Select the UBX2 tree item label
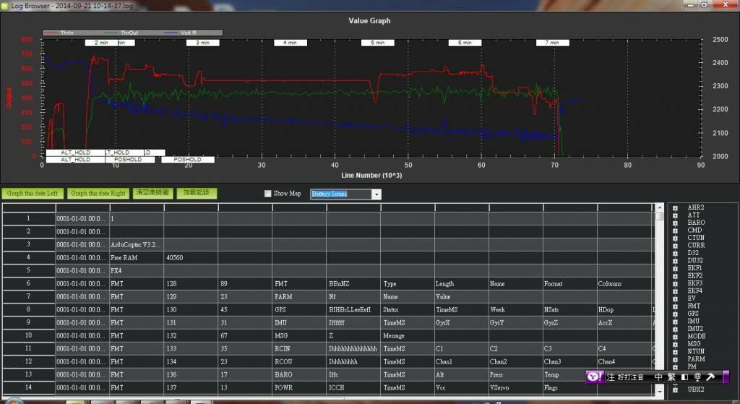This screenshot has height=404, width=740. click(696, 390)
